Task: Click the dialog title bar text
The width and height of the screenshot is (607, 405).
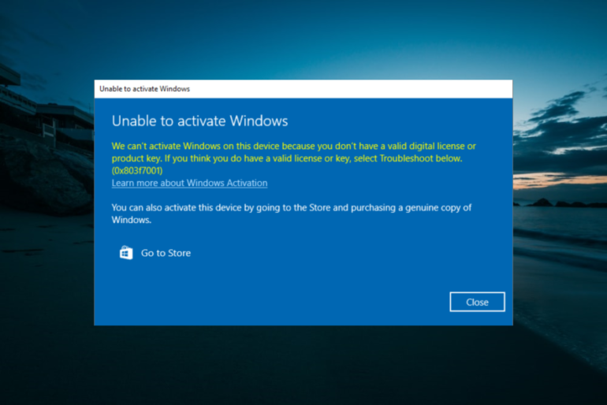Action: [x=144, y=89]
